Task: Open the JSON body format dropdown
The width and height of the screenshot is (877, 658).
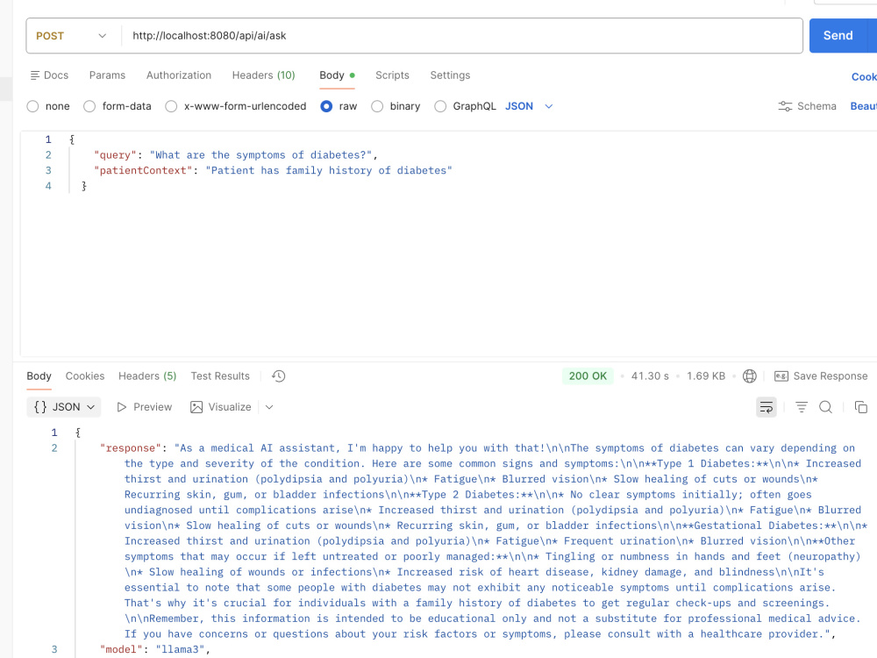Action: tap(529, 106)
